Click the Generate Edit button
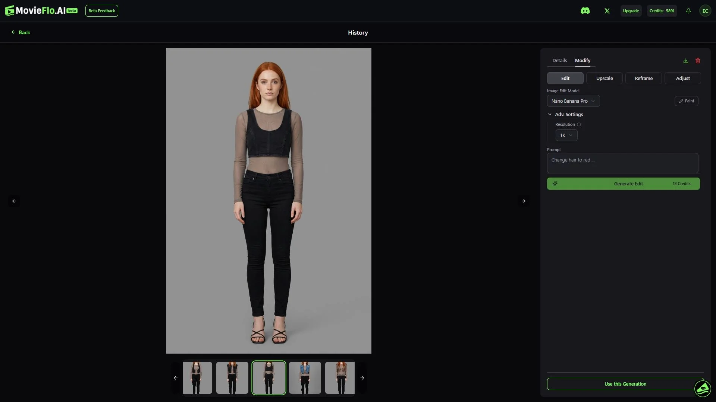 [623, 184]
